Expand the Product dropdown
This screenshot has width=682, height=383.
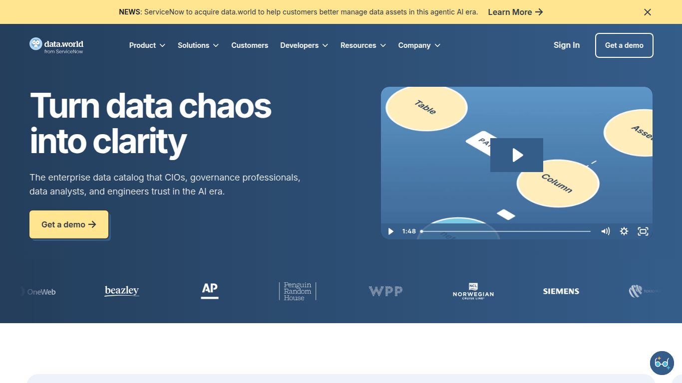point(147,45)
